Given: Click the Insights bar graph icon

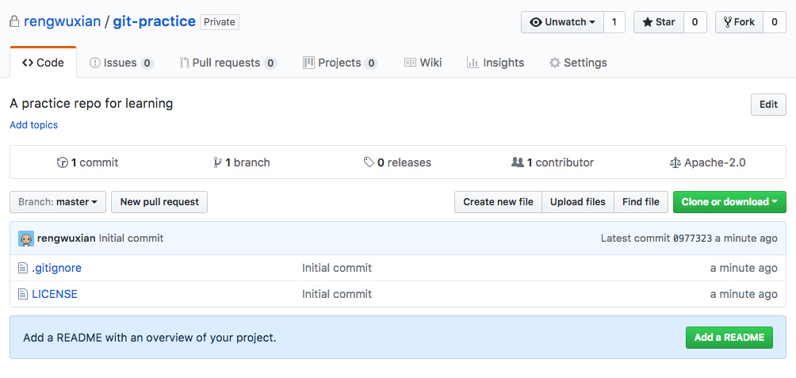Looking at the screenshot, I should tap(473, 63).
